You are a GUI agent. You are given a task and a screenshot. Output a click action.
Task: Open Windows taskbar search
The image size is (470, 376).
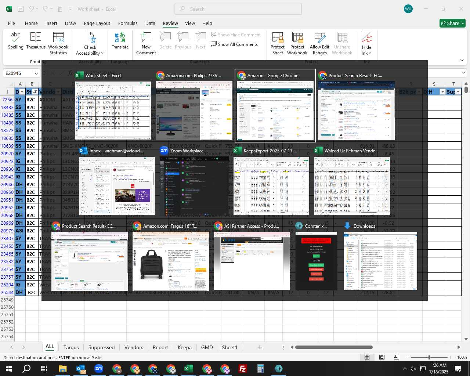26,369
